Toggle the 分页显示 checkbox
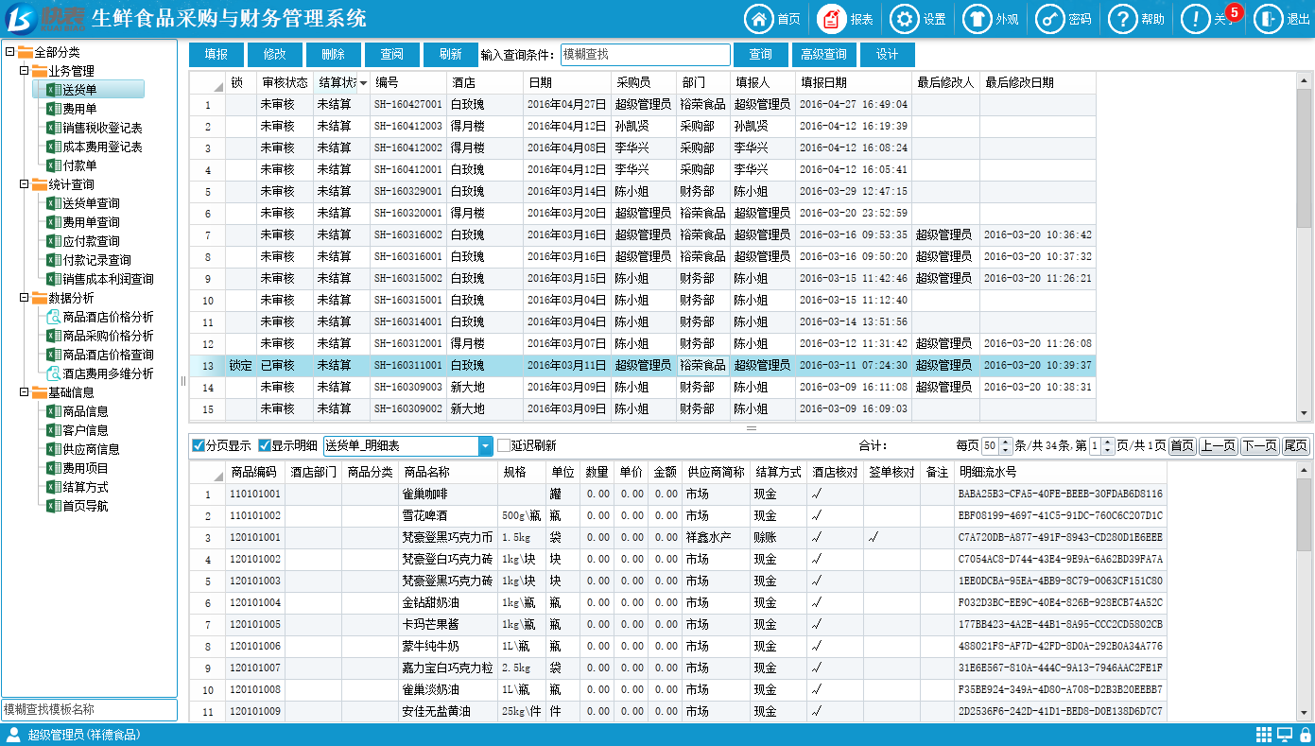This screenshot has height=746, width=1315. 198,445
